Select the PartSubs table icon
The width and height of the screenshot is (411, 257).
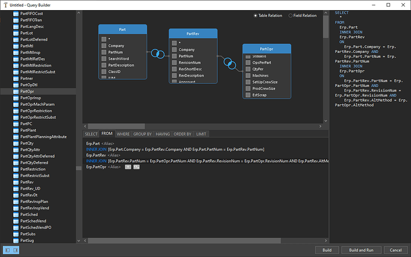pos(15,234)
